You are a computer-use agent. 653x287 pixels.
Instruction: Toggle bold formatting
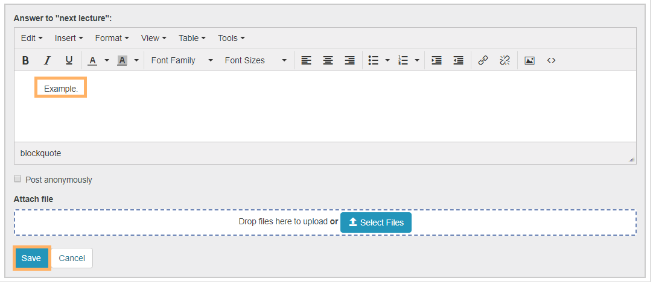click(x=25, y=60)
